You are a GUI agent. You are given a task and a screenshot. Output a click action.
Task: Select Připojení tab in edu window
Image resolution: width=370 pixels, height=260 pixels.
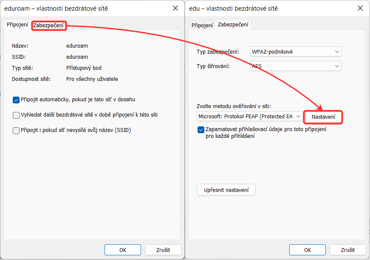point(202,25)
